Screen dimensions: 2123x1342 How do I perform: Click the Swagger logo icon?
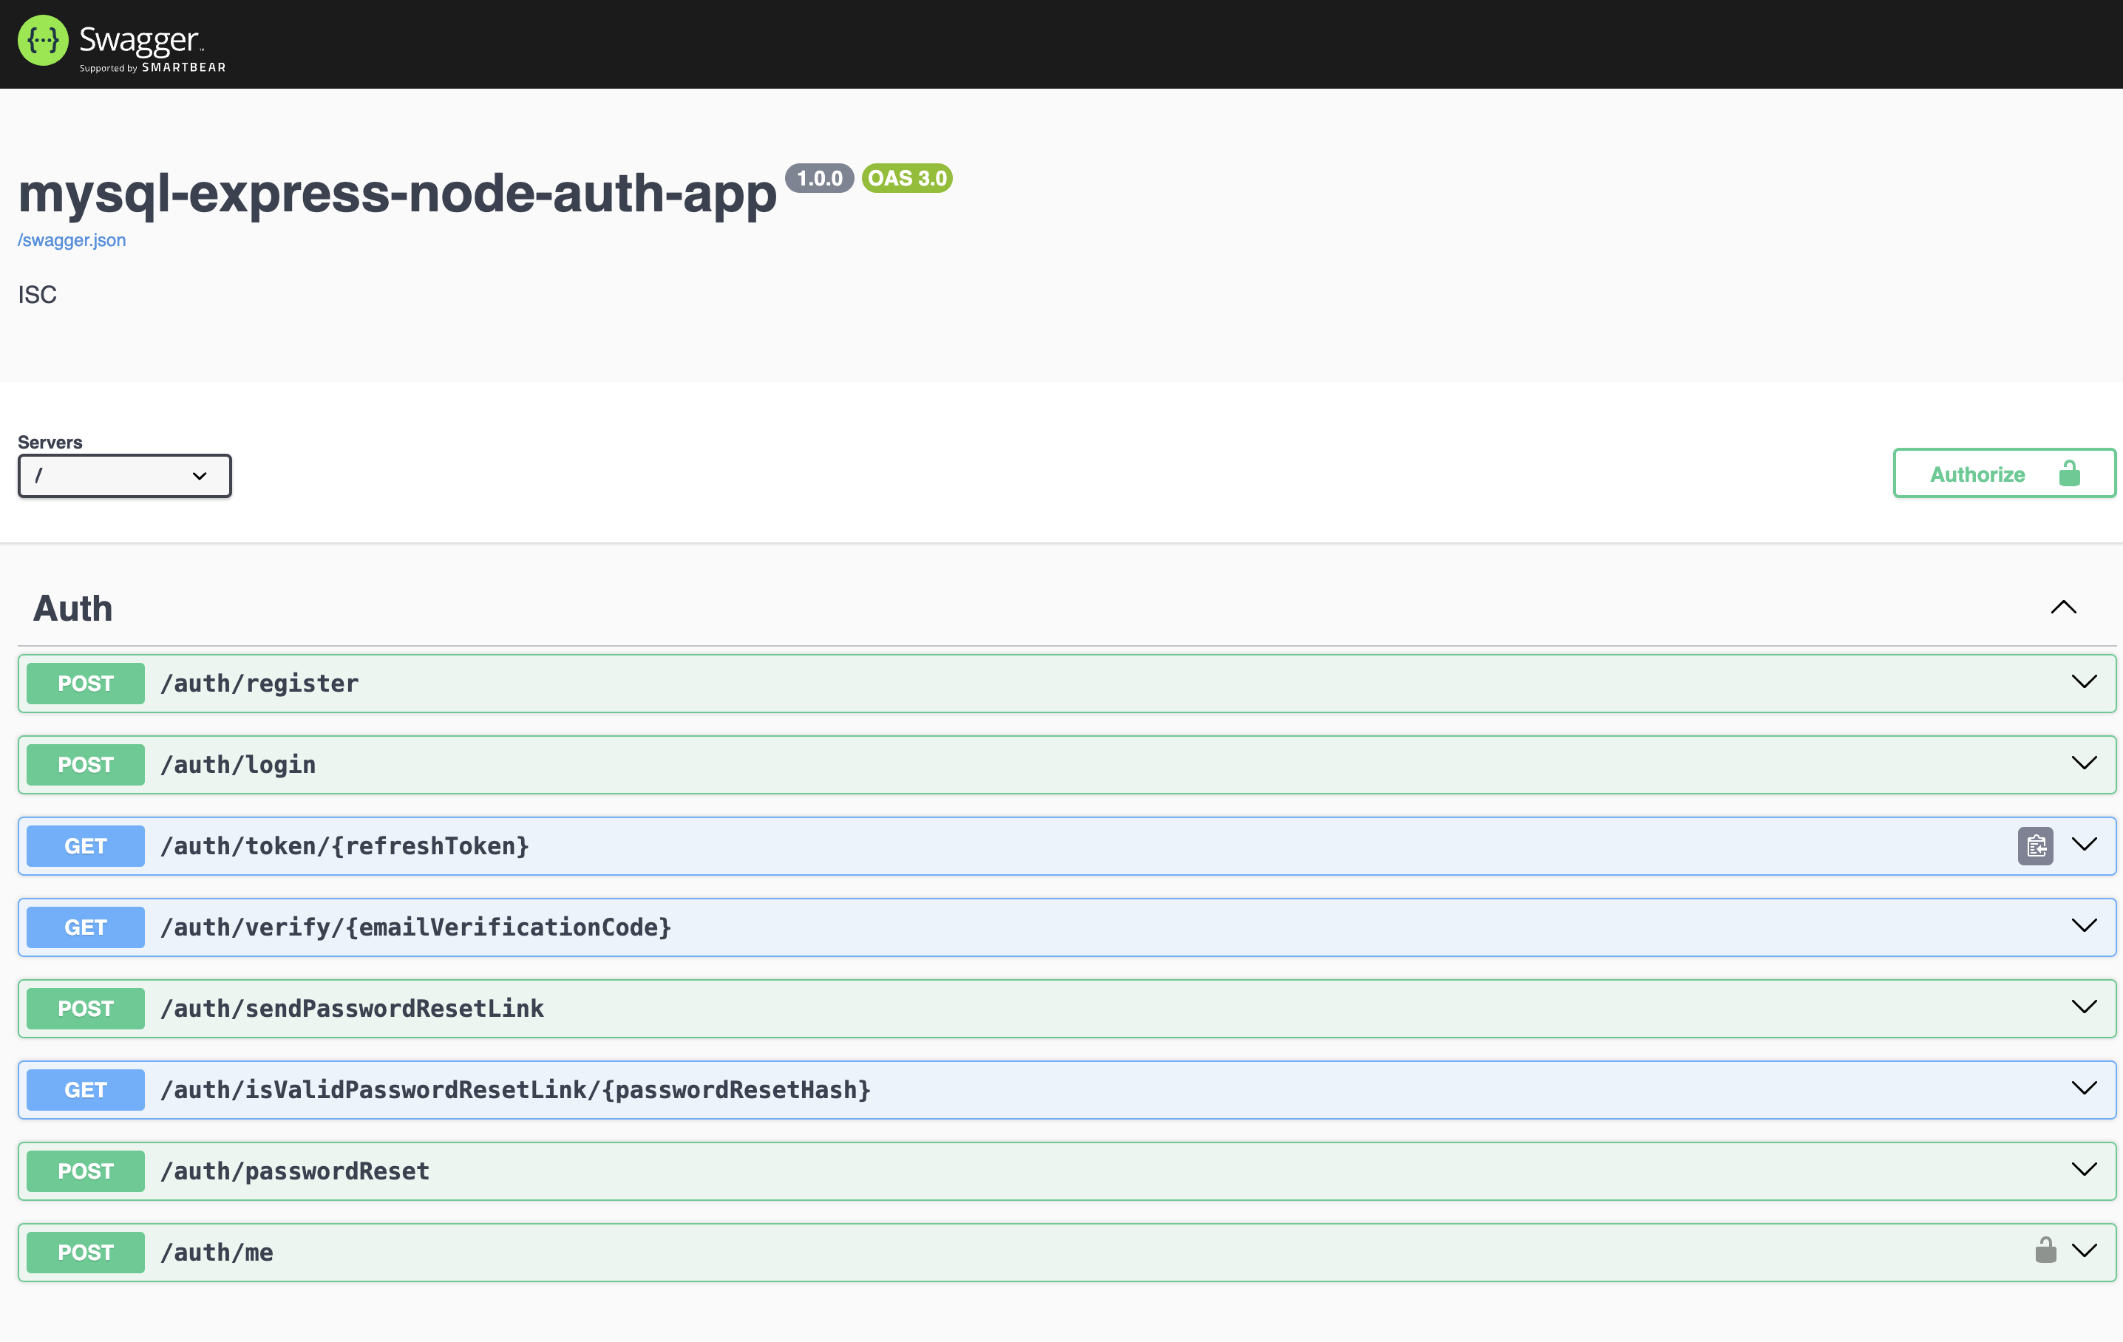tap(42, 41)
